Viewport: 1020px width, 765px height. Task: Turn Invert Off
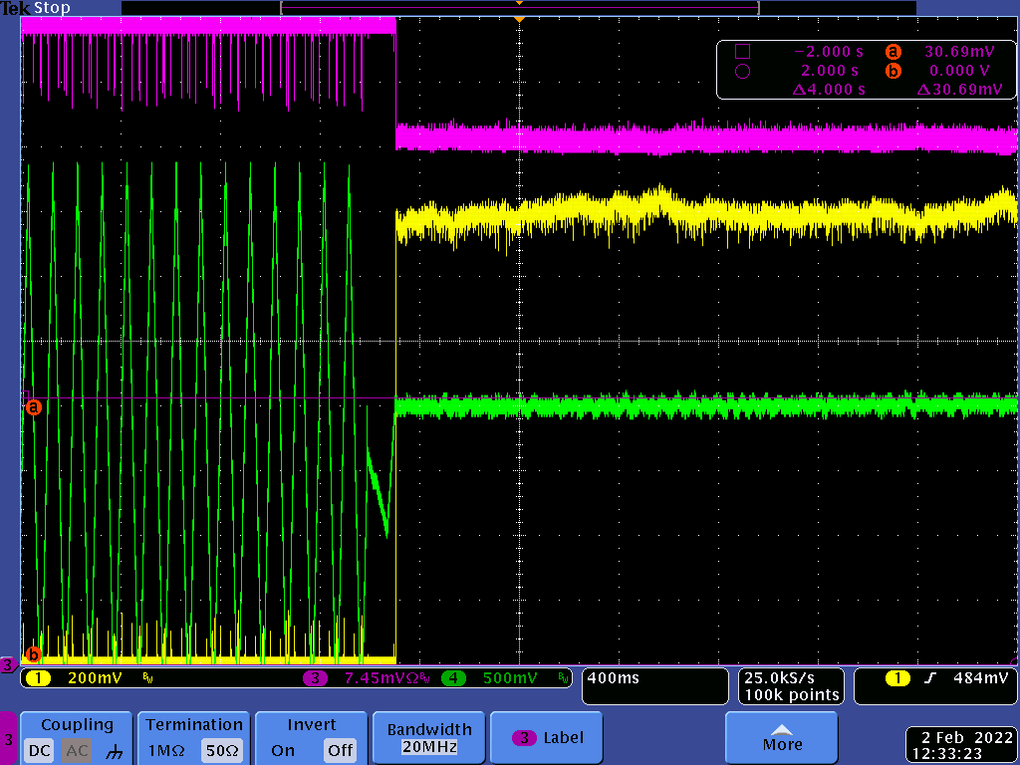point(341,751)
